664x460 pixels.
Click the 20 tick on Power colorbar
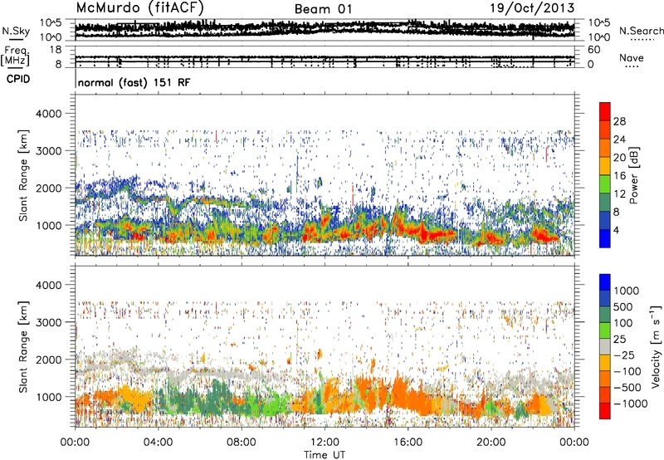pyautogui.click(x=619, y=158)
